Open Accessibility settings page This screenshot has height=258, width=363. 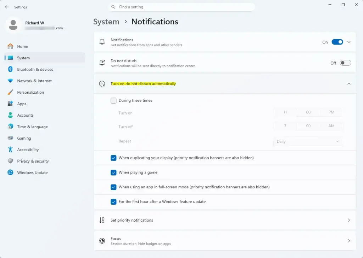(x=45, y=149)
